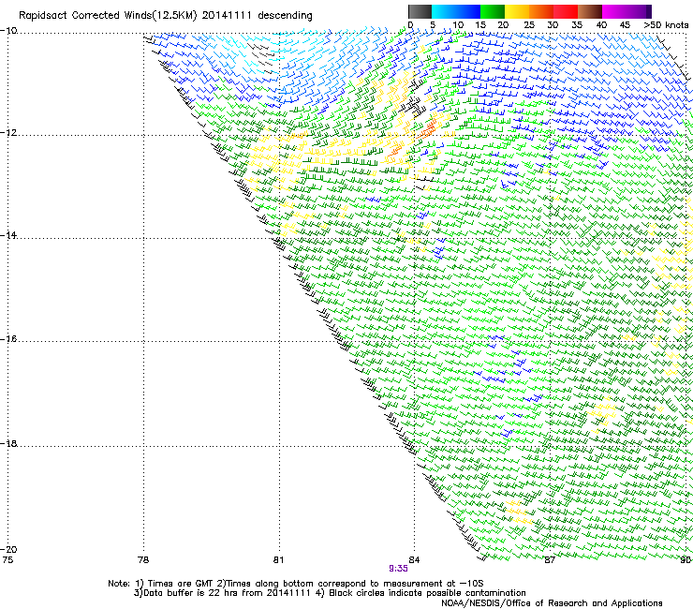The width and height of the screenshot is (693, 609).
Task: Click the purple '9:35' pass time label
Action: 398,569
